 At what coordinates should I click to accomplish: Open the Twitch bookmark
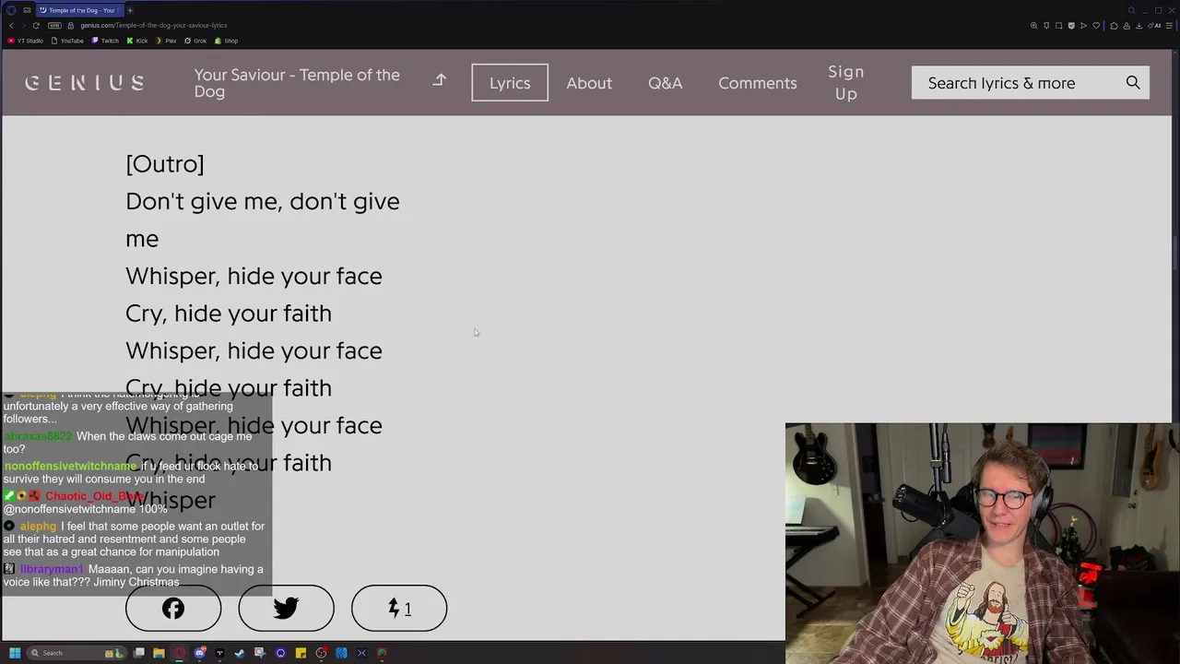pyautogui.click(x=105, y=41)
